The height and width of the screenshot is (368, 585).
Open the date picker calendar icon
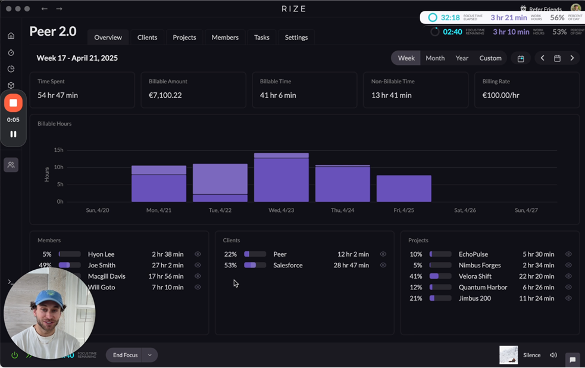557,58
